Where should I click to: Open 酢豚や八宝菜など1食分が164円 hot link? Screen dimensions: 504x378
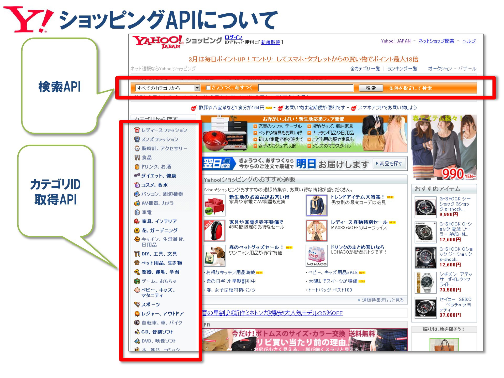click(231, 108)
